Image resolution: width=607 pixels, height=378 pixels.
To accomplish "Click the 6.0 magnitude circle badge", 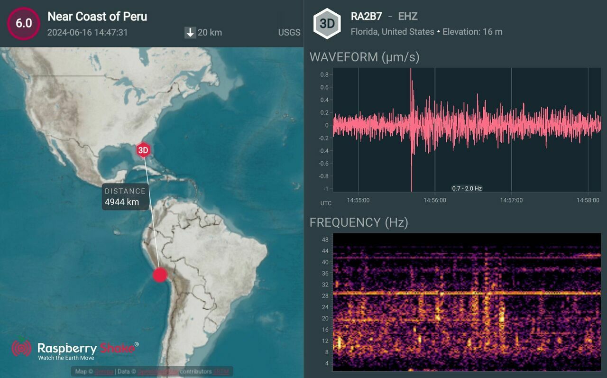I will point(23,23).
